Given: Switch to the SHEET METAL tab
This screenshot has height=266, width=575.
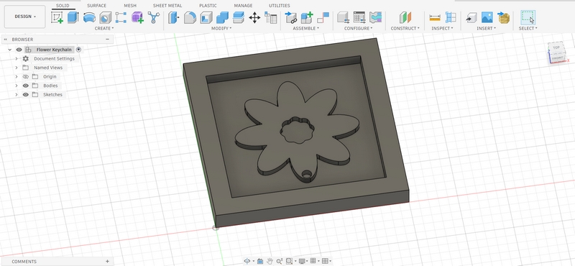Looking at the screenshot, I should click(x=167, y=6).
